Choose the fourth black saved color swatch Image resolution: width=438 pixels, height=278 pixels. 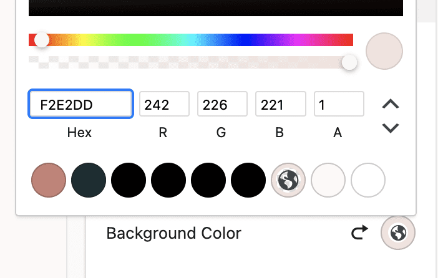[248, 180]
